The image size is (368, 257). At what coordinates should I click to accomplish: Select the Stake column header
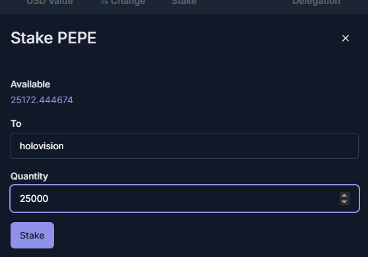[184, 3]
